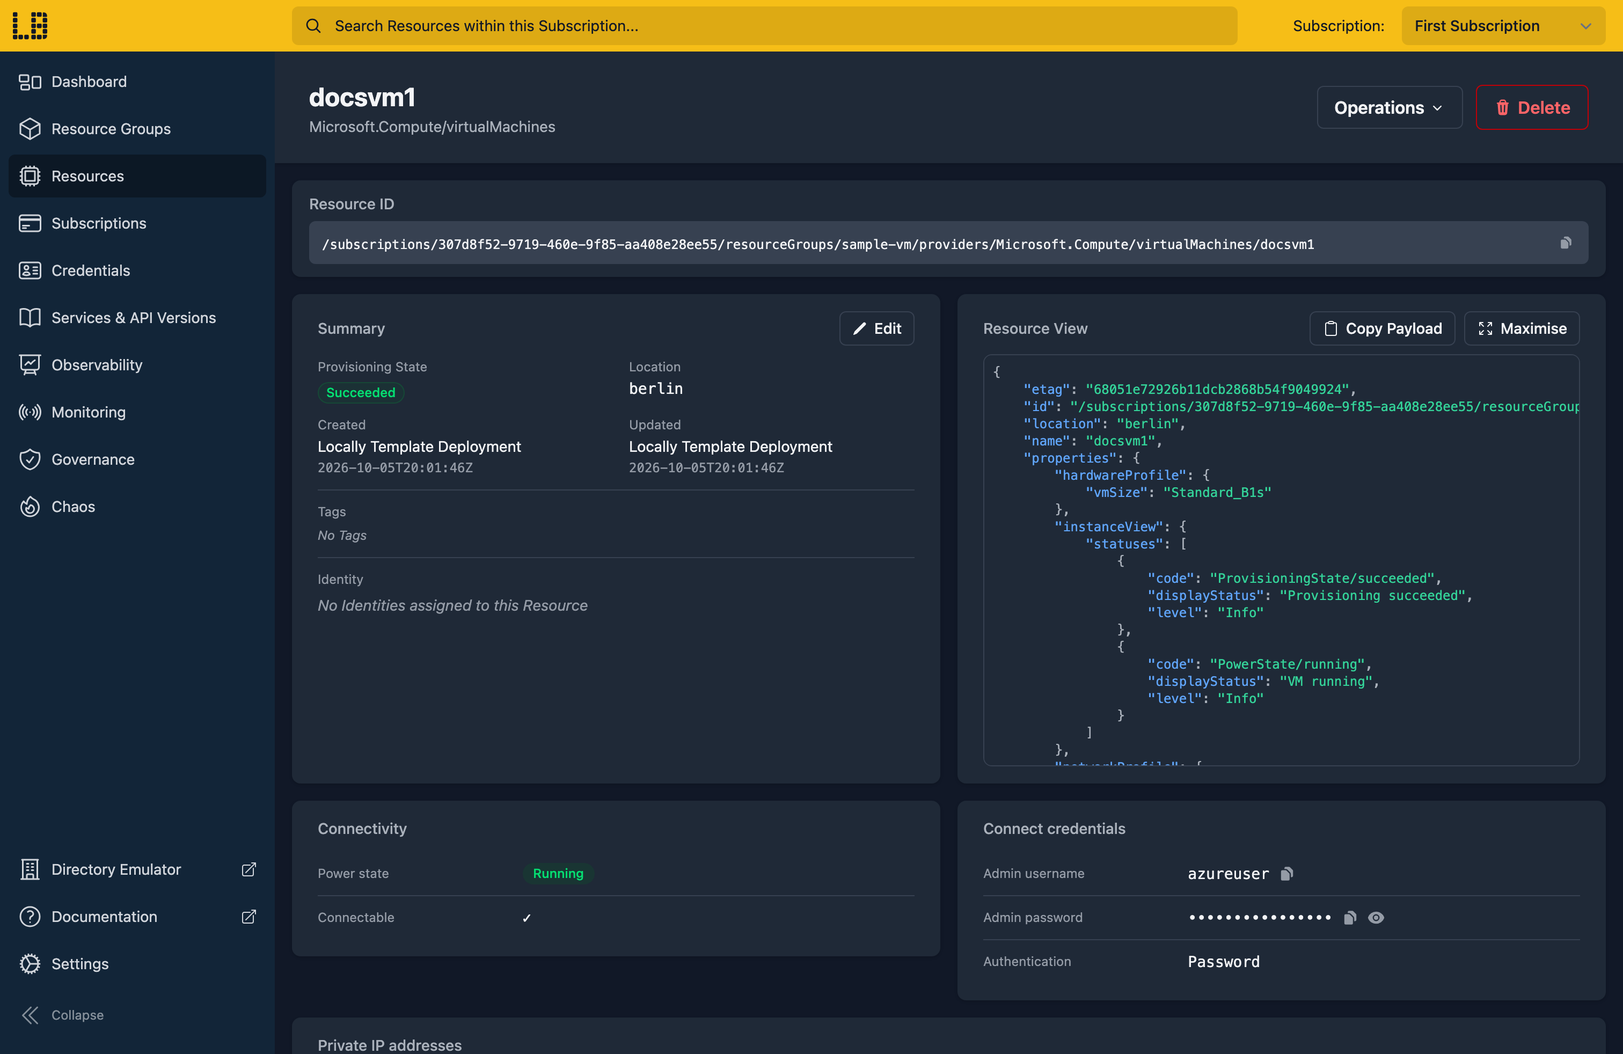Copy the admin username azureuser
Screen dimensions: 1623x1054
[1287, 873]
